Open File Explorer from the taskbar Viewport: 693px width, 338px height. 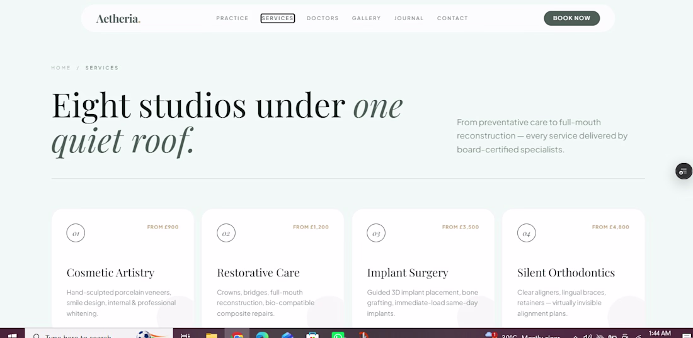[x=212, y=335]
